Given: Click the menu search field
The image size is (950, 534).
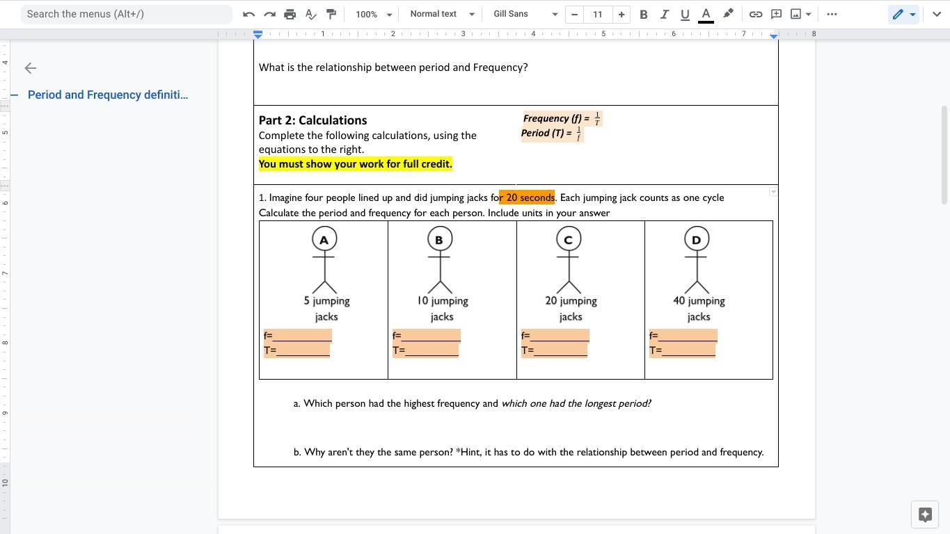Looking at the screenshot, I should pyautogui.click(x=127, y=14).
